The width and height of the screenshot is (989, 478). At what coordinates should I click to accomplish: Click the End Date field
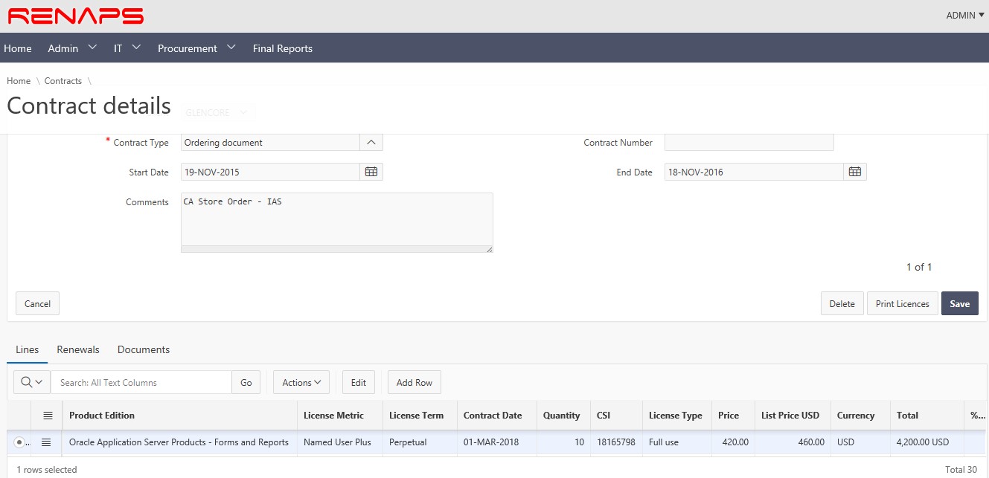click(x=755, y=172)
